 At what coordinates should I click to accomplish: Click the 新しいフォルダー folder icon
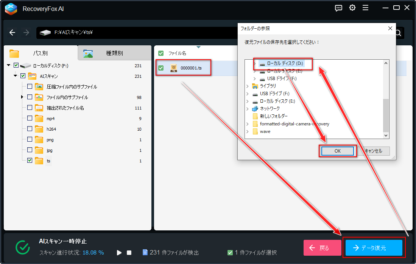(x=255, y=116)
